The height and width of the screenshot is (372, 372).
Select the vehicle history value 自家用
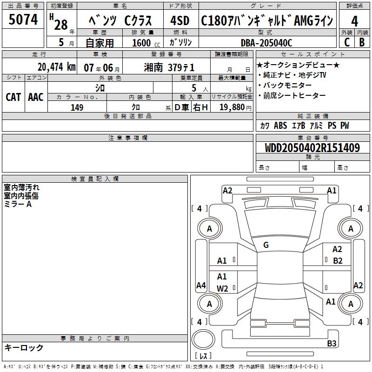pyautogui.click(x=100, y=43)
